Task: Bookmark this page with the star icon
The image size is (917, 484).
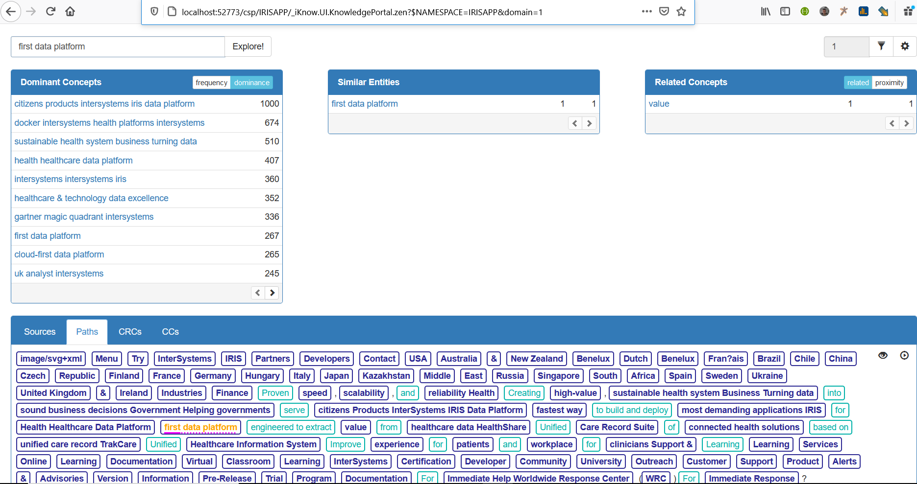Action: tap(681, 11)
